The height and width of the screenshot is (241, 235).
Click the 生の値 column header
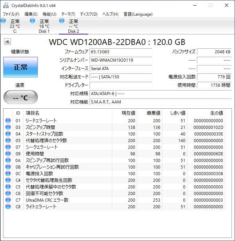coord(206,113)
